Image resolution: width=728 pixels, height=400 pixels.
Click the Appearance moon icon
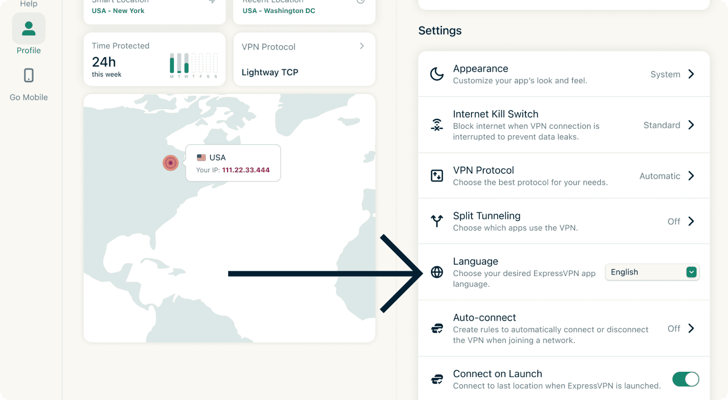(437, 74)
